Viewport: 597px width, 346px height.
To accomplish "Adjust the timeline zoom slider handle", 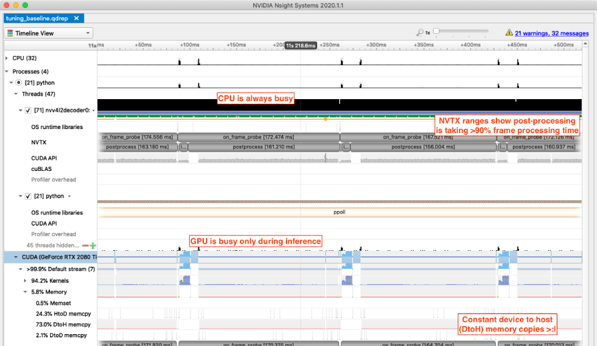I will [436, 31].
